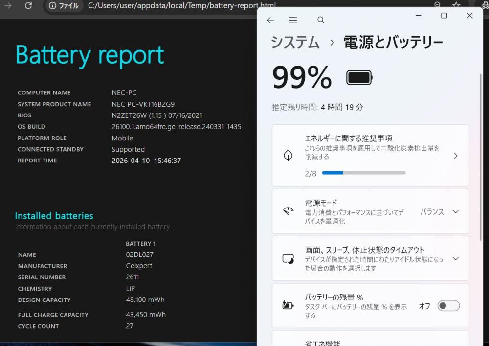Click the power mode gauge icon

[x=288, y=211]
